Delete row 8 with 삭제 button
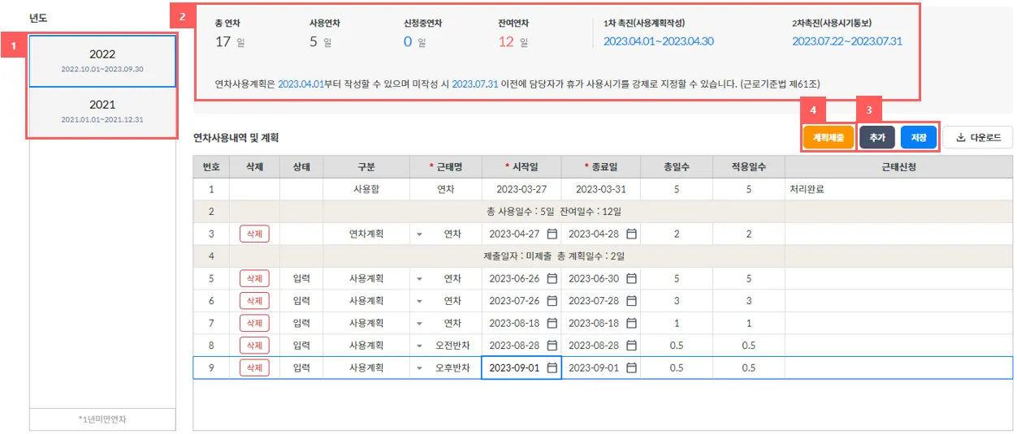 pos(254,346)
